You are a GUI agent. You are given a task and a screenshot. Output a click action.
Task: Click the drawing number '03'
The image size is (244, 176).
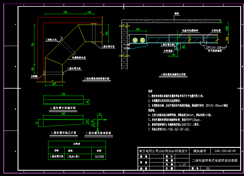pyautogui.click(x=208, y=168)
